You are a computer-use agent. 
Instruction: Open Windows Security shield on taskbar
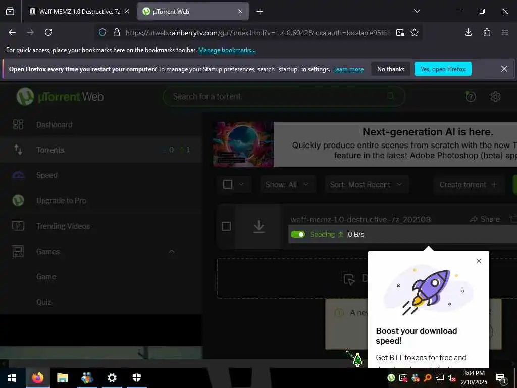pyautogui.click(x=137, y=378)
